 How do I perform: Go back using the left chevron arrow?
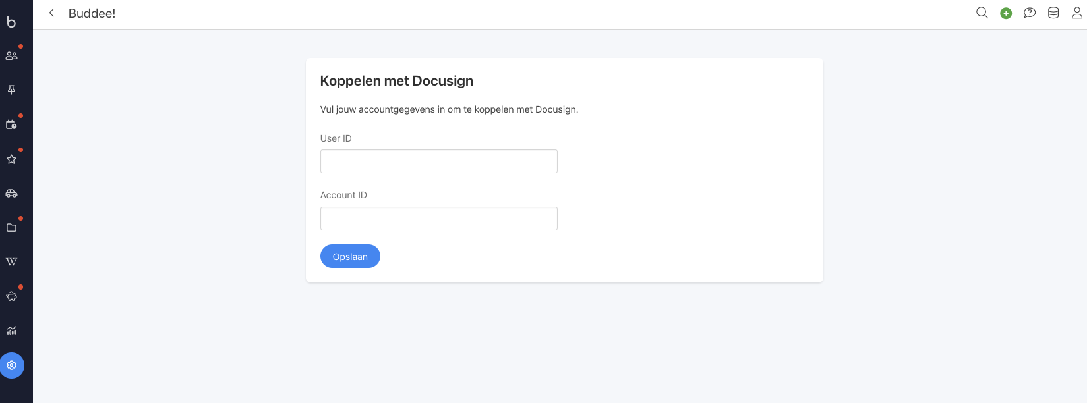pyautogui.click(x=51, y=13)
